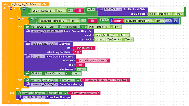Click the empty text string in the email comparison

79,11
